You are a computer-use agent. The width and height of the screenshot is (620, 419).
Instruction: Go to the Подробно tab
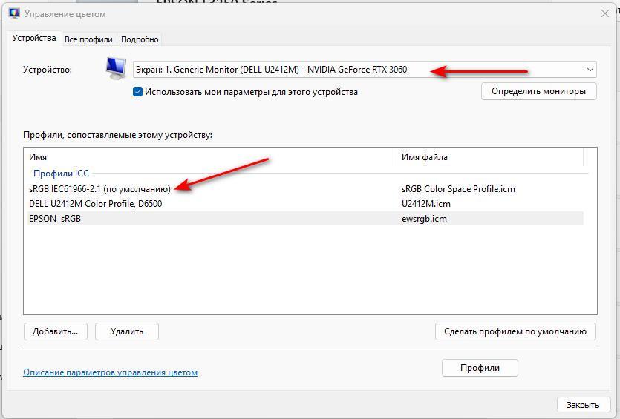click(x=140, y=39)
